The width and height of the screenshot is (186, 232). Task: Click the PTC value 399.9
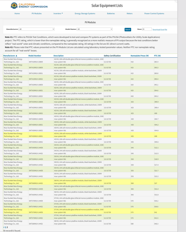point(156,102)
